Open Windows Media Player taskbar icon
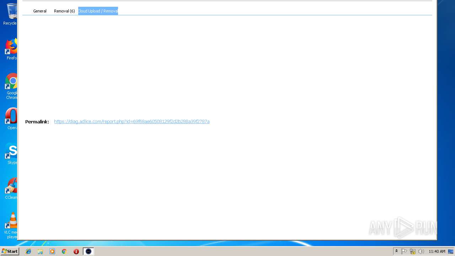This screenshot has height=256, width=455. tap(52, 251)
